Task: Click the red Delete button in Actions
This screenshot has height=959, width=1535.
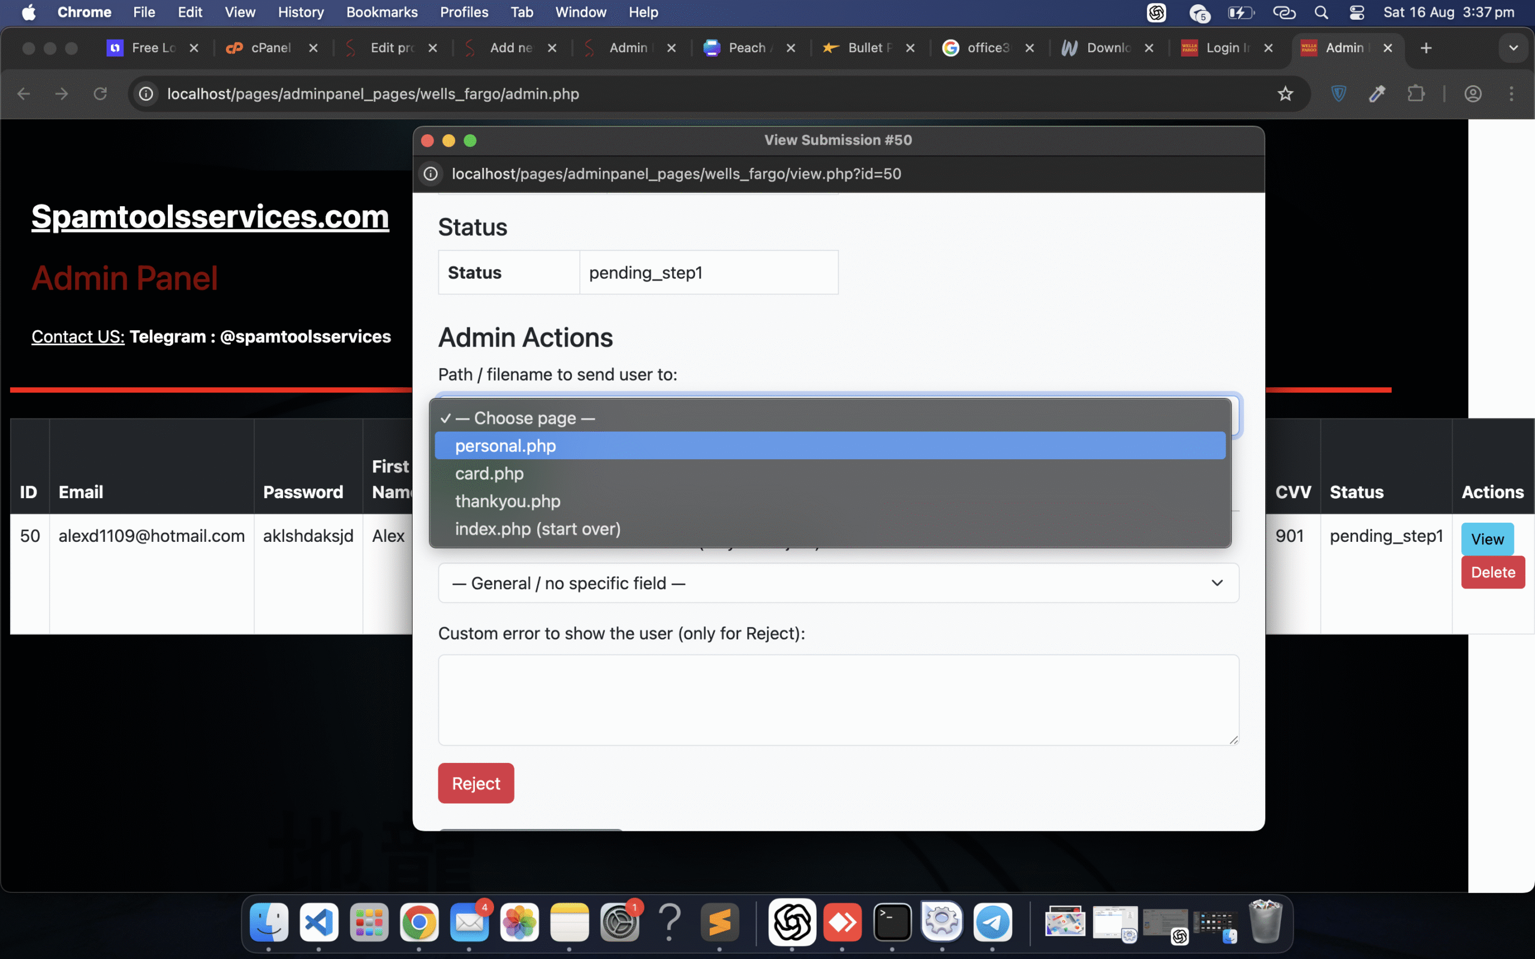Action: pos(1493,572)
